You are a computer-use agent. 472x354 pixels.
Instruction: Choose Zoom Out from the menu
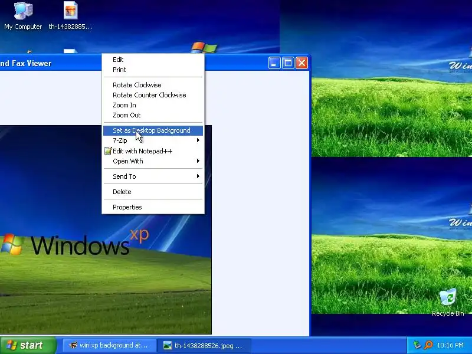153,115
